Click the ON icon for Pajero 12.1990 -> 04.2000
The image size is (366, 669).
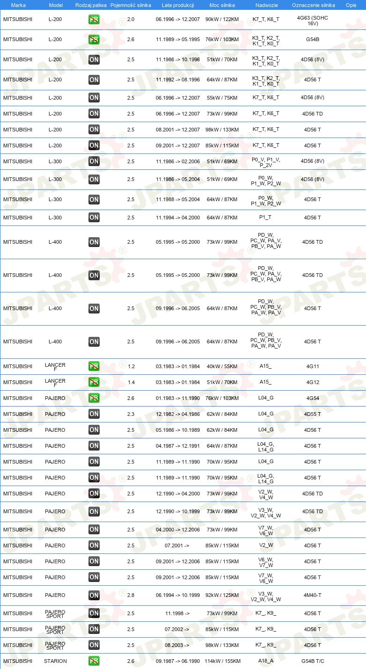94,494
